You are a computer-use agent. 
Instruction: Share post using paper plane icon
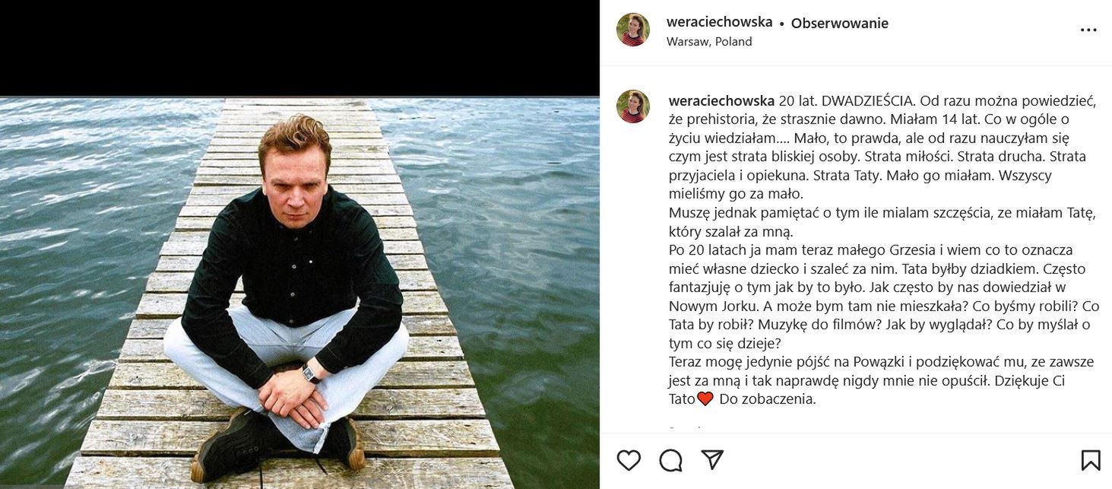click(712, 459)
